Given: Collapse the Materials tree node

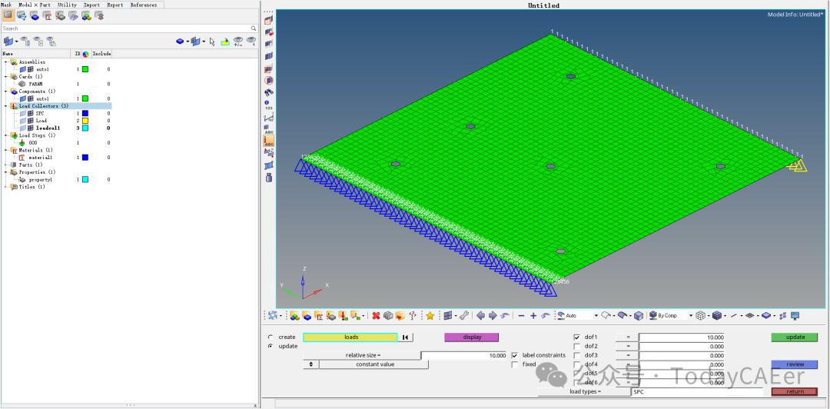Looking at the screenshot, I should point(6,150).
